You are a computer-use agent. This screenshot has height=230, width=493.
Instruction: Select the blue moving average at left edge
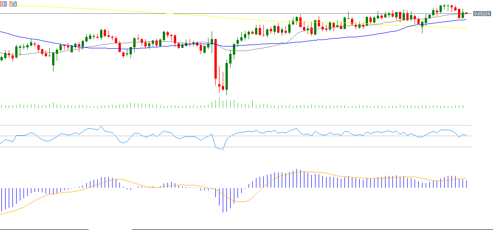coord(2,32)
